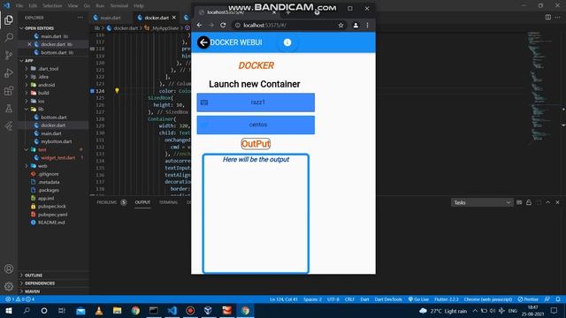Expand the web folder

point(42,166)
